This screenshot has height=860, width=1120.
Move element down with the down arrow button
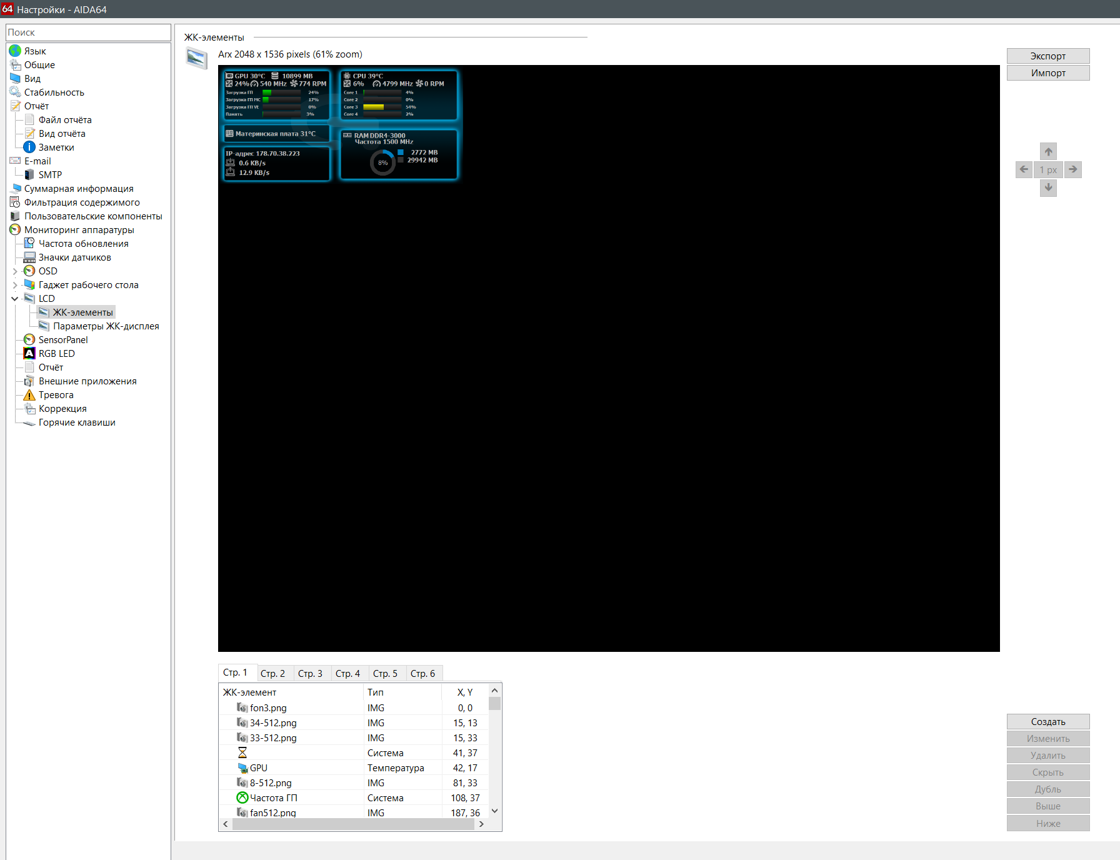click(x=1048, y=187)
